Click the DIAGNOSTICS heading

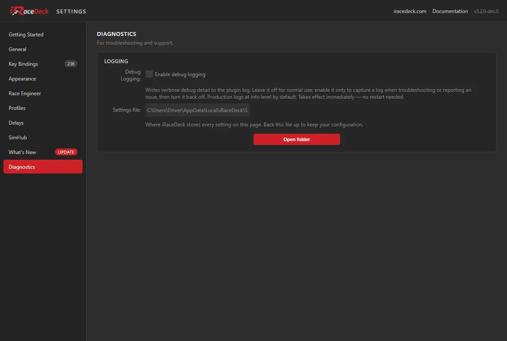click(x=116, y=34)
